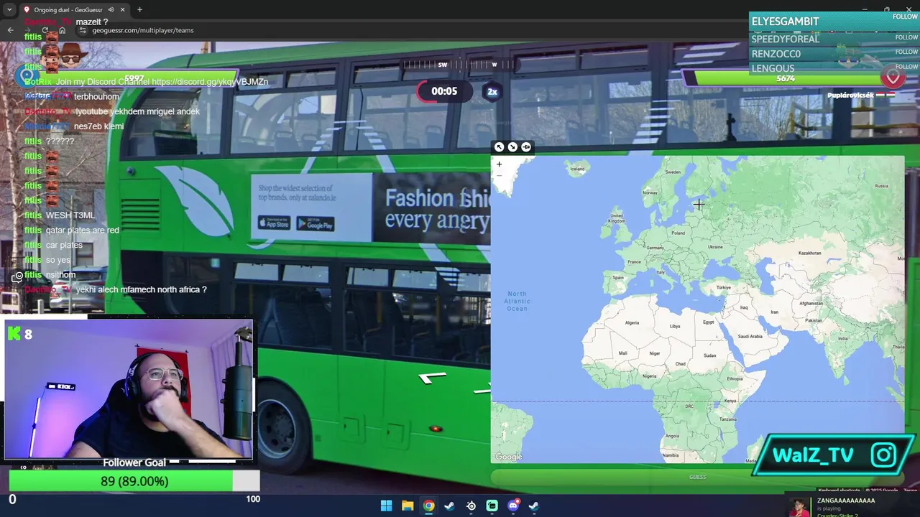Open the Google logo link on the map
Screen dimensions: 920x517
[x=508, y=457]
